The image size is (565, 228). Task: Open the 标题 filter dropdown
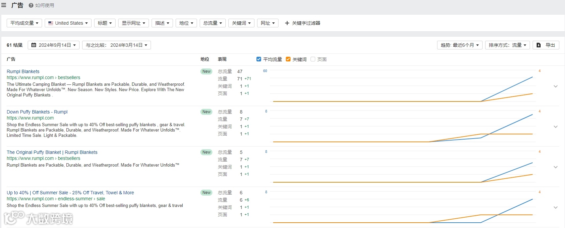[x=105, y=23]
